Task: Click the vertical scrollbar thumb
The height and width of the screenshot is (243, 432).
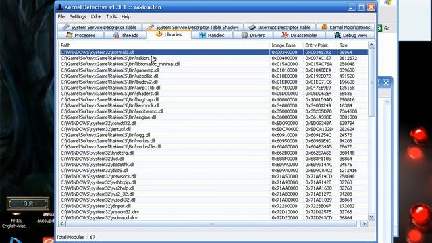Action: point(371,82)
